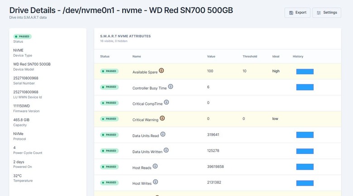Select Data Units Written value 125278
The height and width of the screenshot is (196, 353).
coord(213,151)
